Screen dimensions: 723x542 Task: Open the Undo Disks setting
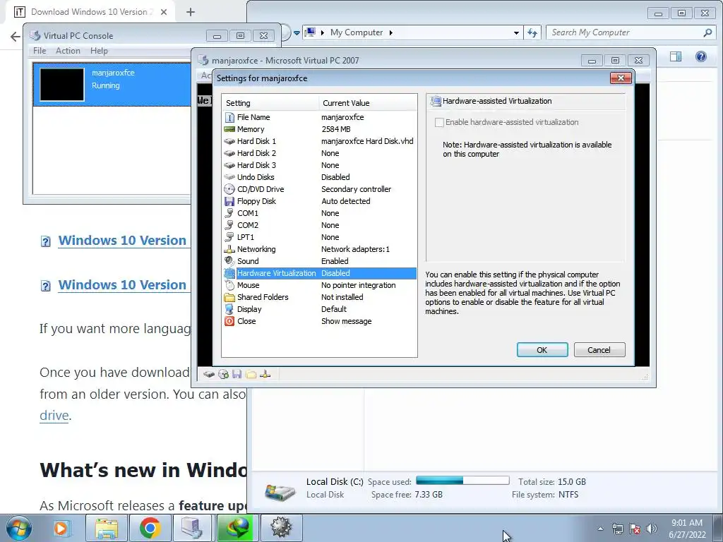coord(319,177)
